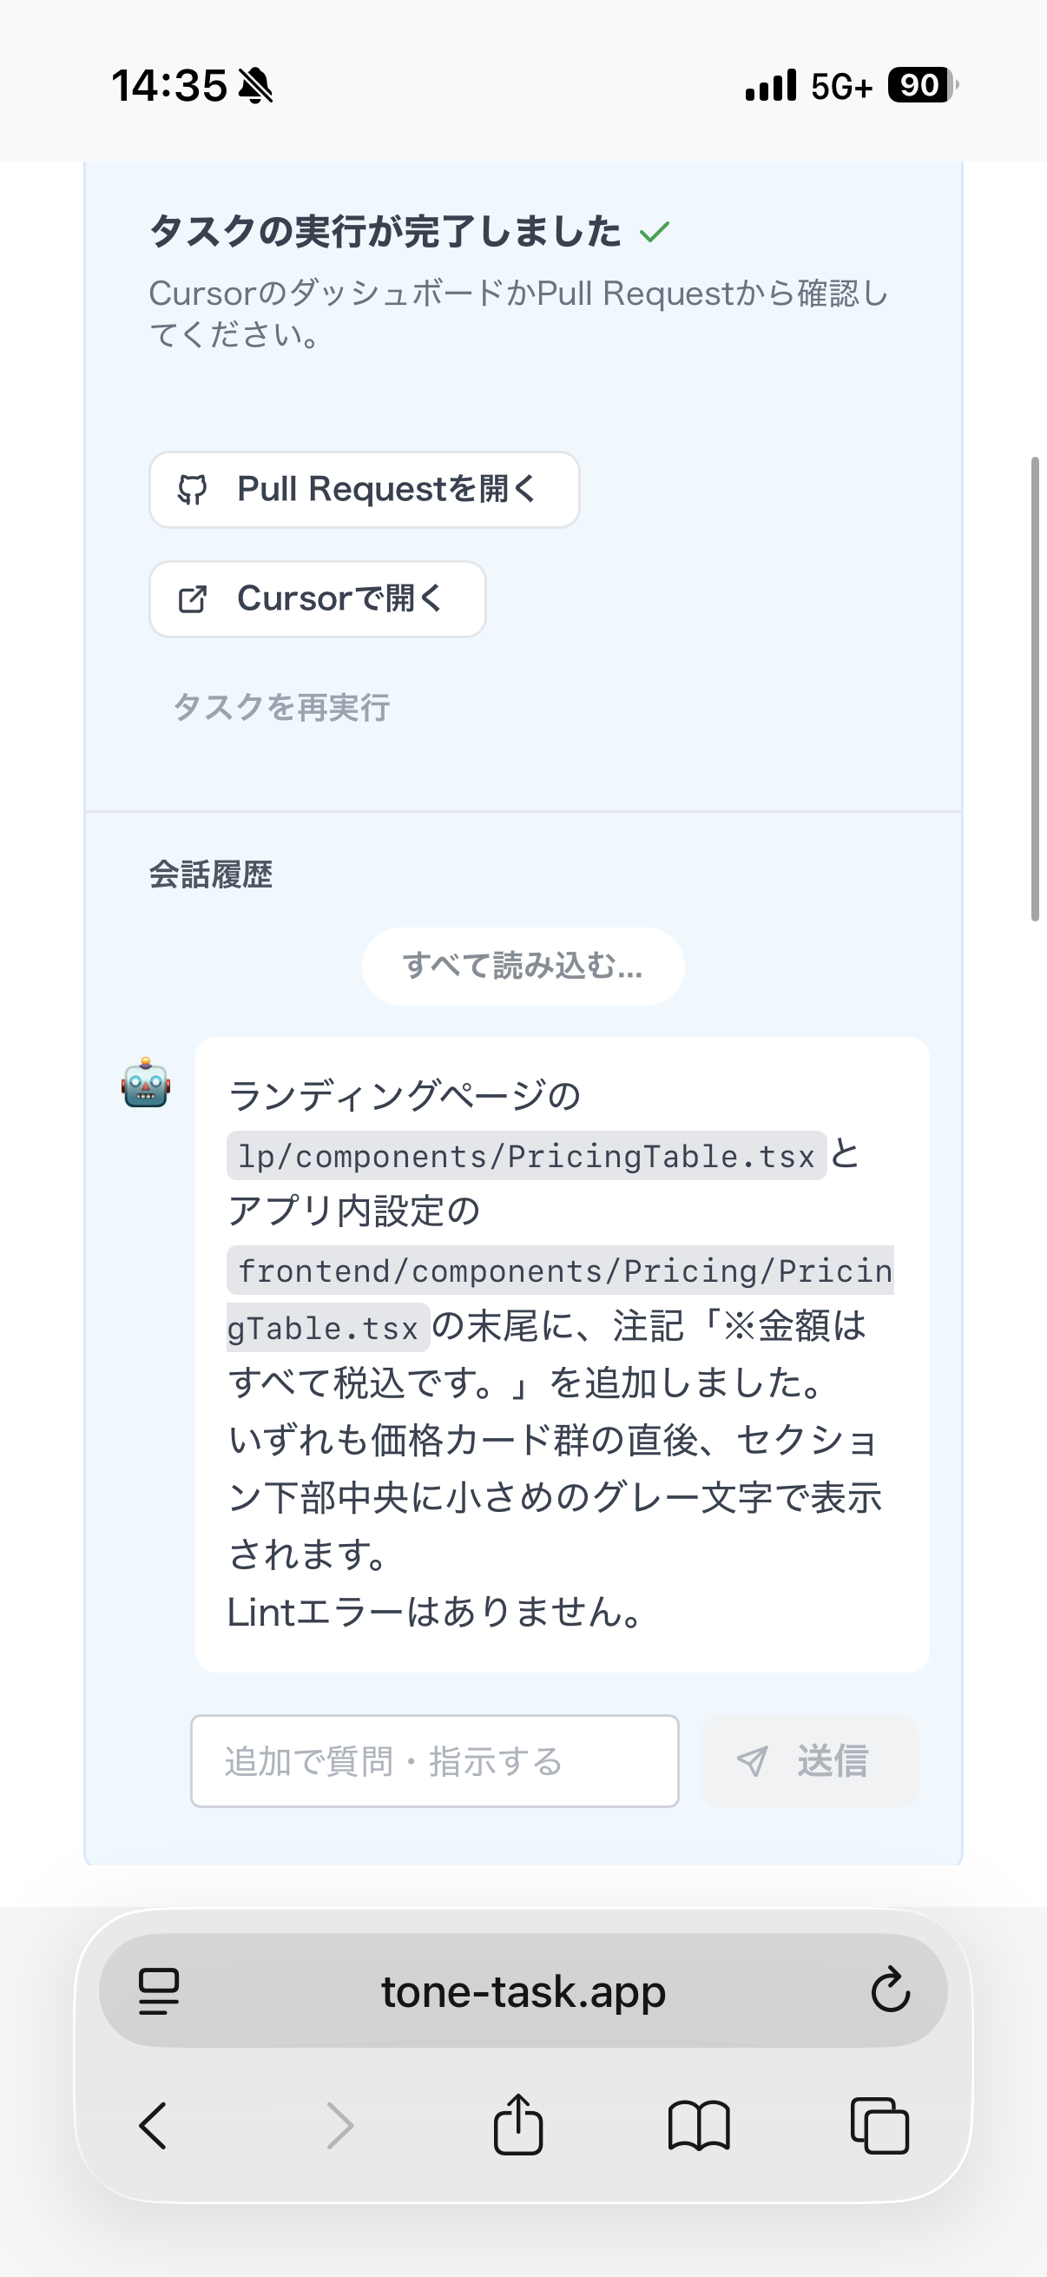Tap the battery indicator in status bar
Image resolution: width=1047 pixels, height=2277 pixels.
(x=921, y=86)
